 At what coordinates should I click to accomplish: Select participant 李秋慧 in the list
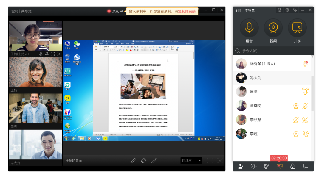point(272,120)
